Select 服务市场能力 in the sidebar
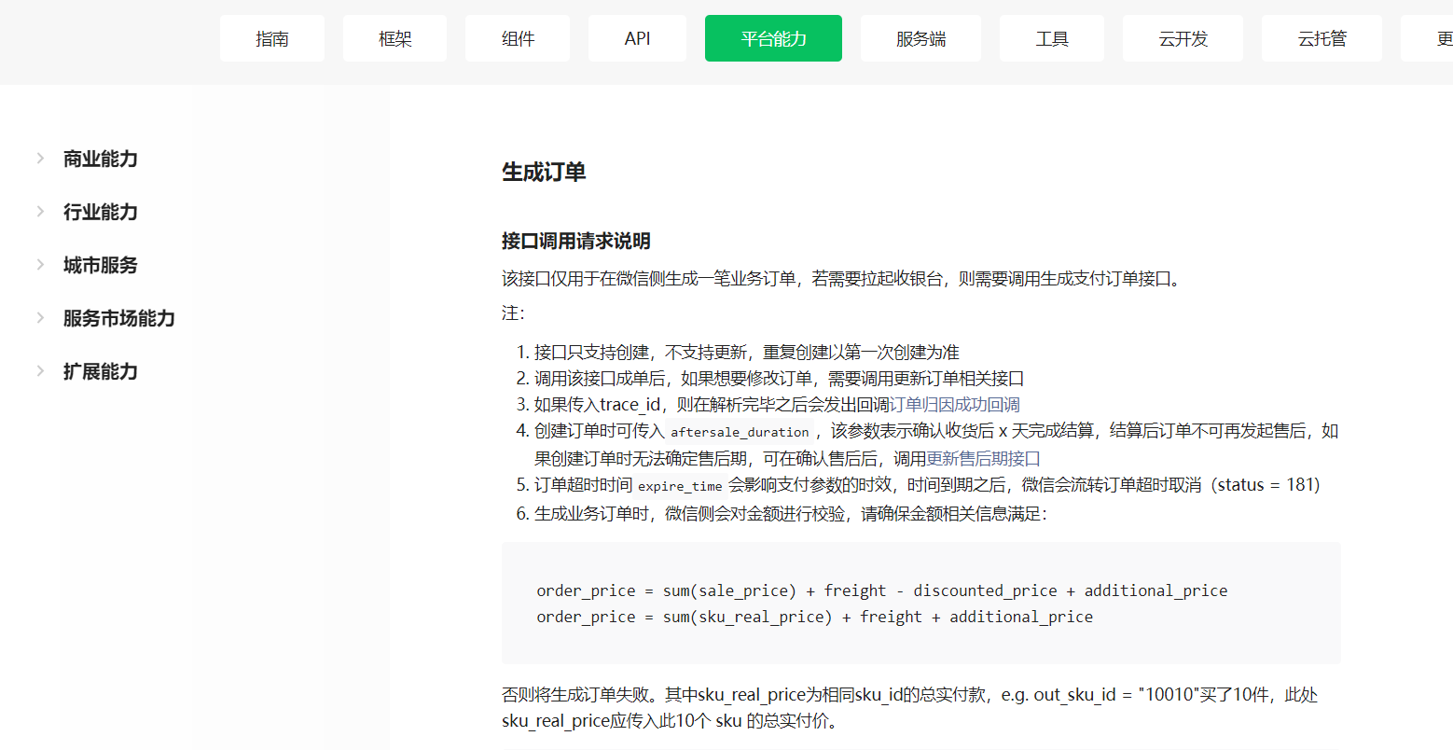This screenshot has height=750, width=1453. (119, 318)
